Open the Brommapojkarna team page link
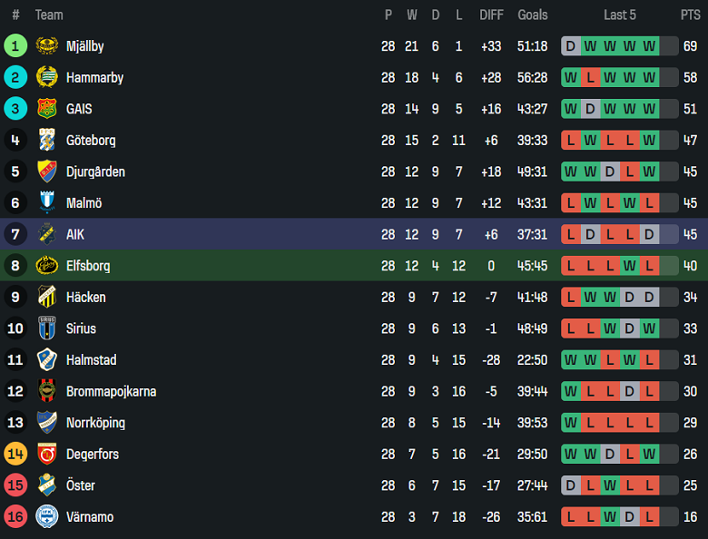The width and height of the screenshot is (708, 539). pos(111,391)
